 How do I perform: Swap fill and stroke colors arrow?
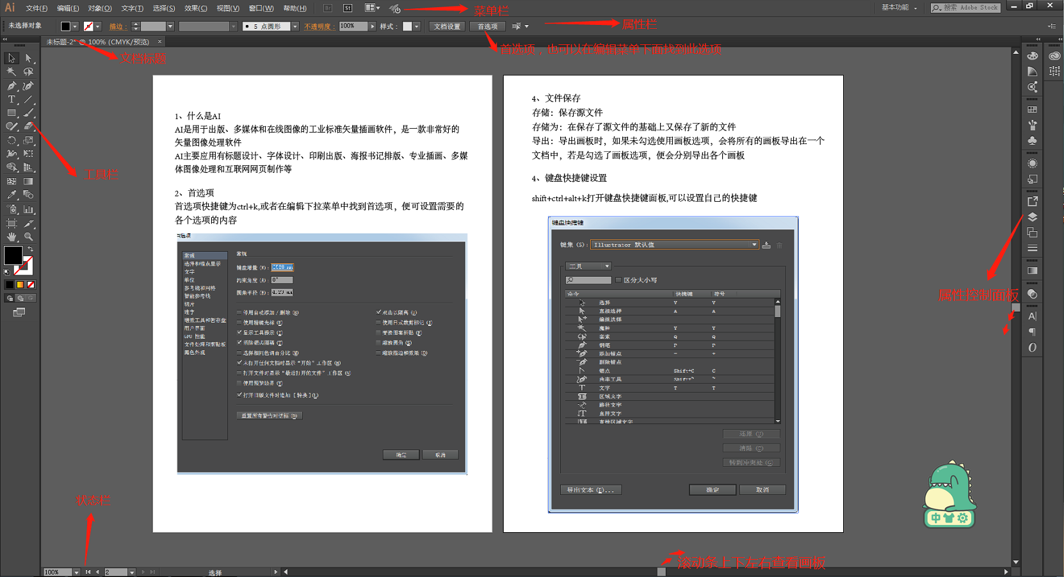point(30,248)
